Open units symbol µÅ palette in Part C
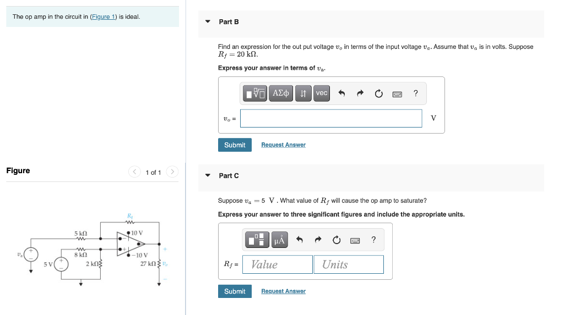Viewport: 564px width, 315px height. tap(279, 240)
